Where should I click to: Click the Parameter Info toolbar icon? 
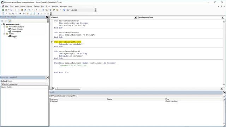13,13
